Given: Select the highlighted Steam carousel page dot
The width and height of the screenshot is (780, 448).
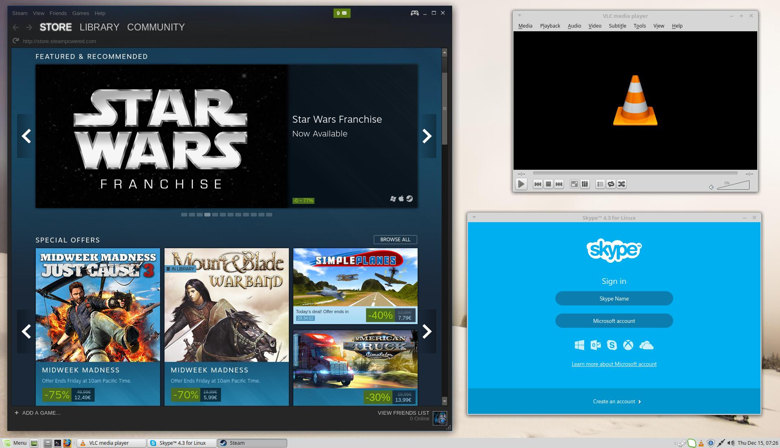Looking at the screenshot, I should pos(207,214).
